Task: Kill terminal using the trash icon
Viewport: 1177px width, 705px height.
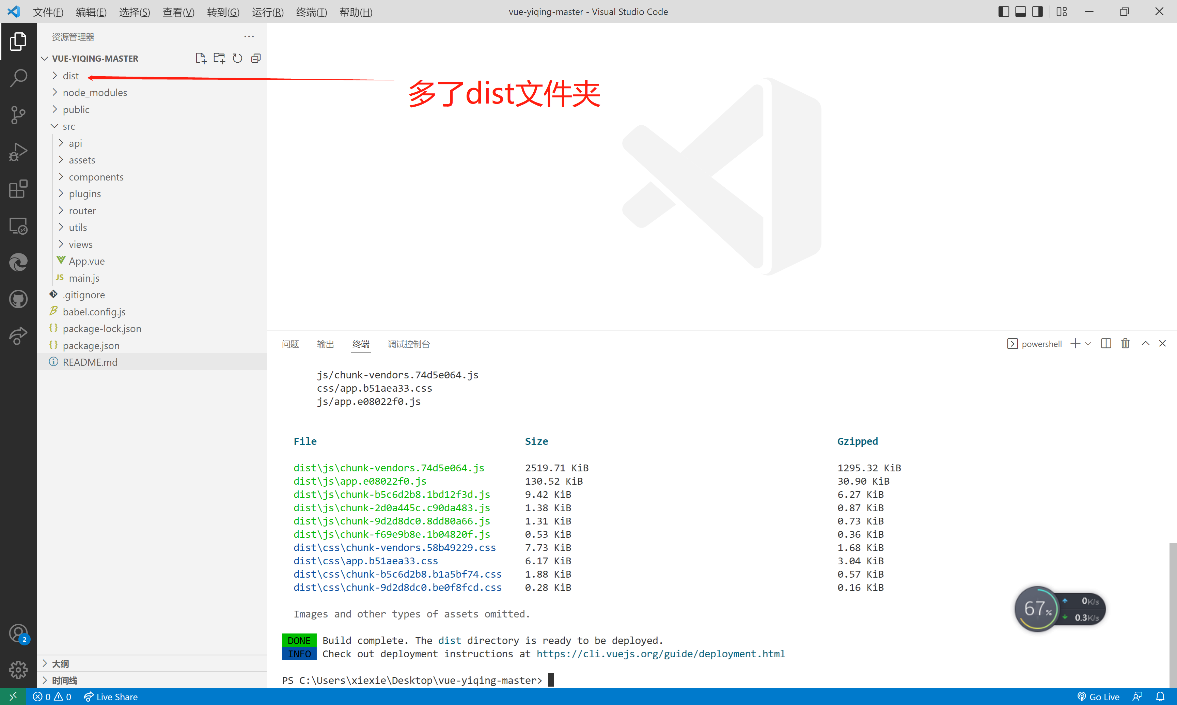Action: pyautogui.click(x=1125, y=343)
